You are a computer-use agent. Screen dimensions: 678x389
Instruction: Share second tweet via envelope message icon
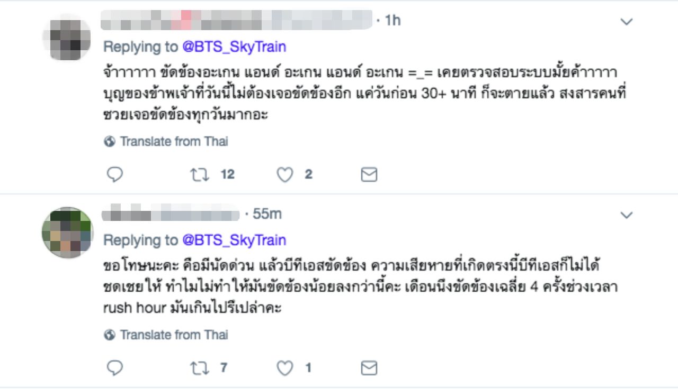click(369, 368)
